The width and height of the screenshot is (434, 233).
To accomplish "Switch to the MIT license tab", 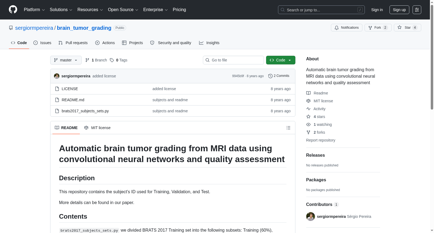I will point(97,128).
